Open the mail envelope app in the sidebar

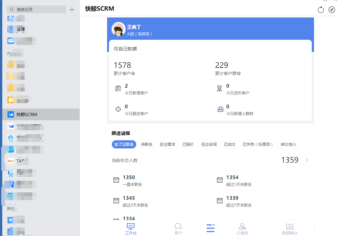coord(11,41)
